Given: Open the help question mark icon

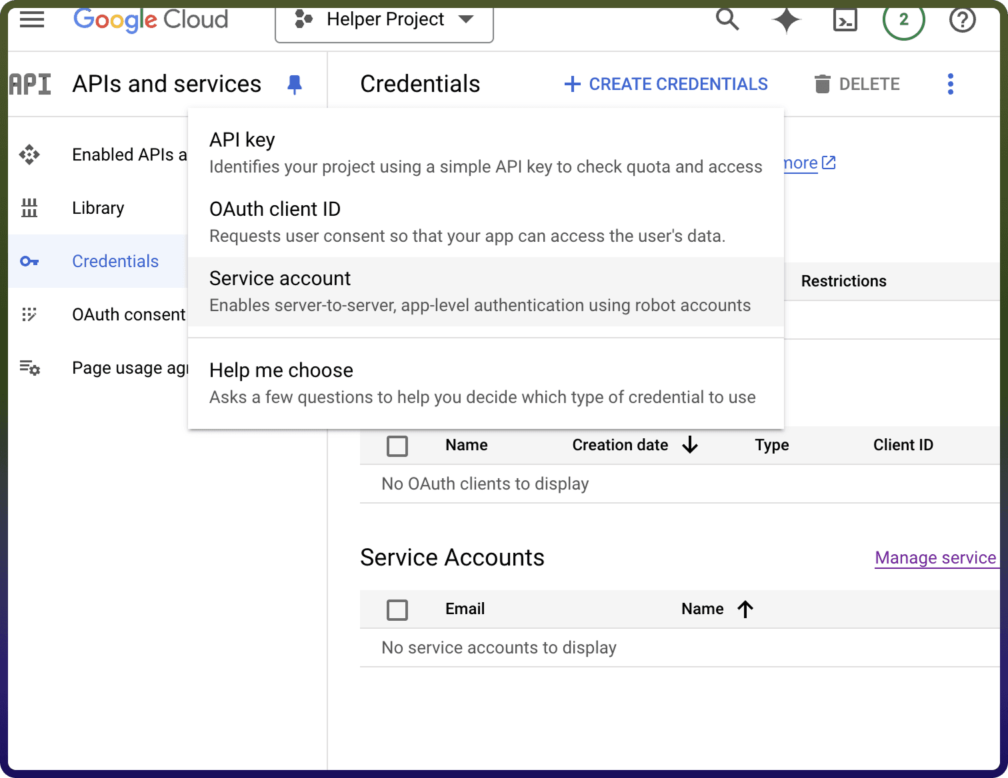Looking at the screenshot, I should click(x=962, y=20).
